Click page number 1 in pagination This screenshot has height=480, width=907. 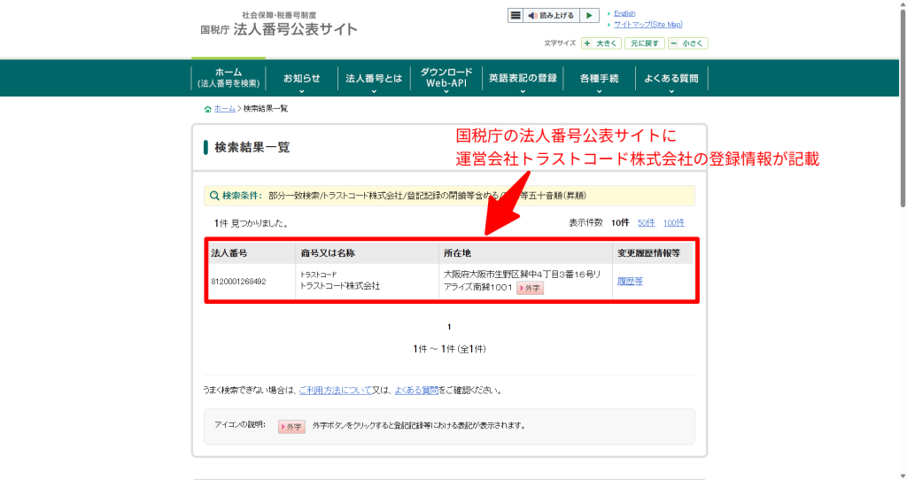click(449, 327)
